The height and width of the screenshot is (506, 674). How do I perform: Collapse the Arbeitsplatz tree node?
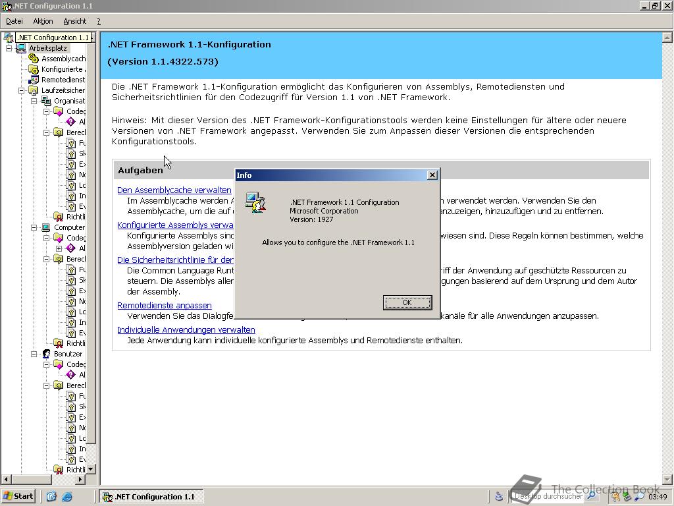point(9,48)
